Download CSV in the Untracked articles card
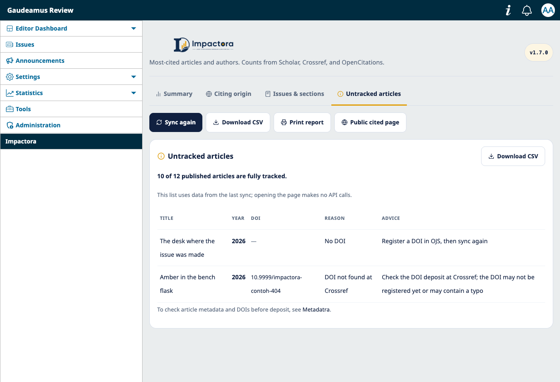560x382 pixels. pyautogui.click(x=513, y=156)
